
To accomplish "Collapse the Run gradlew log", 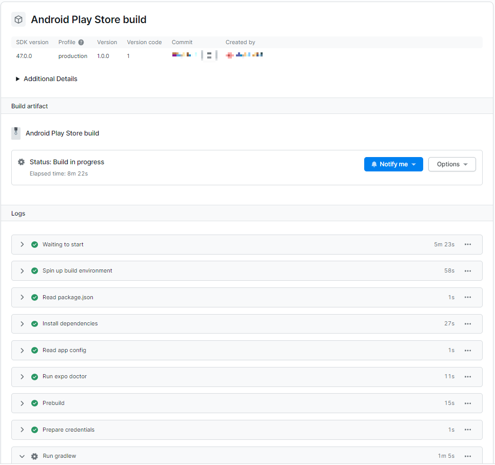I will coord(22,456).
